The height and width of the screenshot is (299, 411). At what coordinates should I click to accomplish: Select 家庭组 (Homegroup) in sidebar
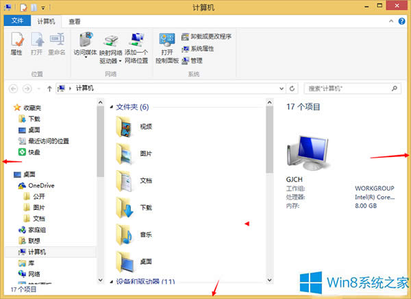(x=32, y=230)
